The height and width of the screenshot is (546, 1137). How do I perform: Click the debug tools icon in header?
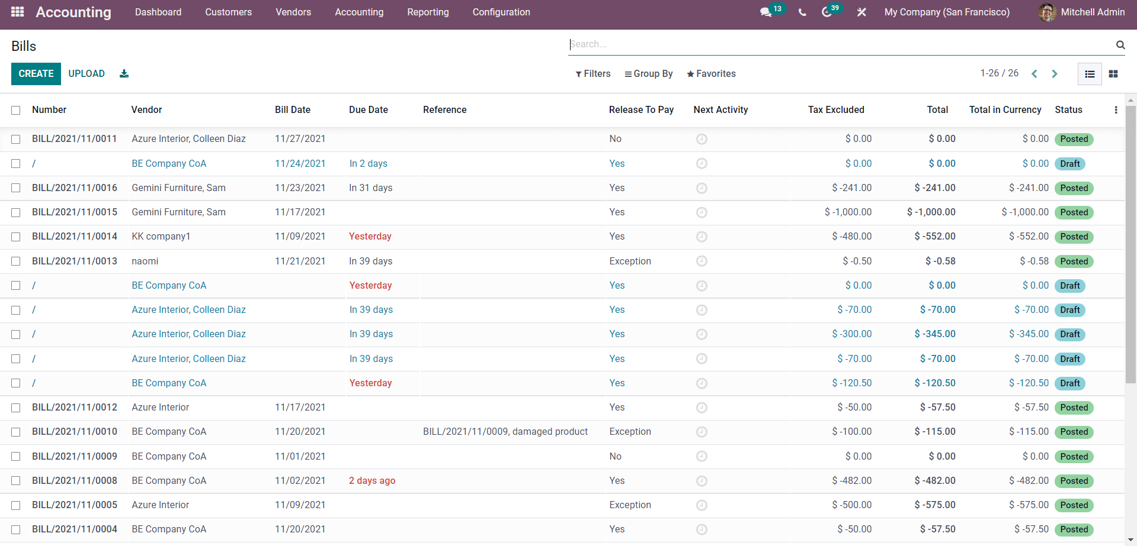click(861, 12)
